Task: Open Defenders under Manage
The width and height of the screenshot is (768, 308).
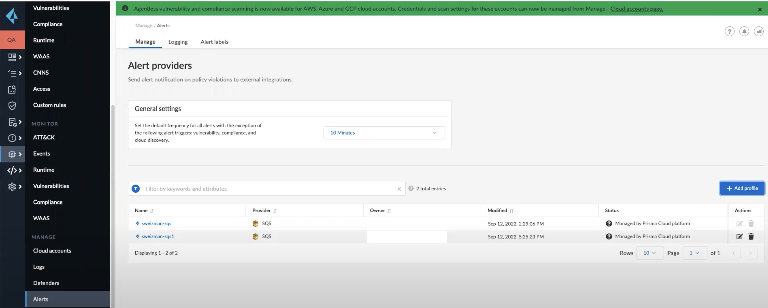Action: point(46,283)
